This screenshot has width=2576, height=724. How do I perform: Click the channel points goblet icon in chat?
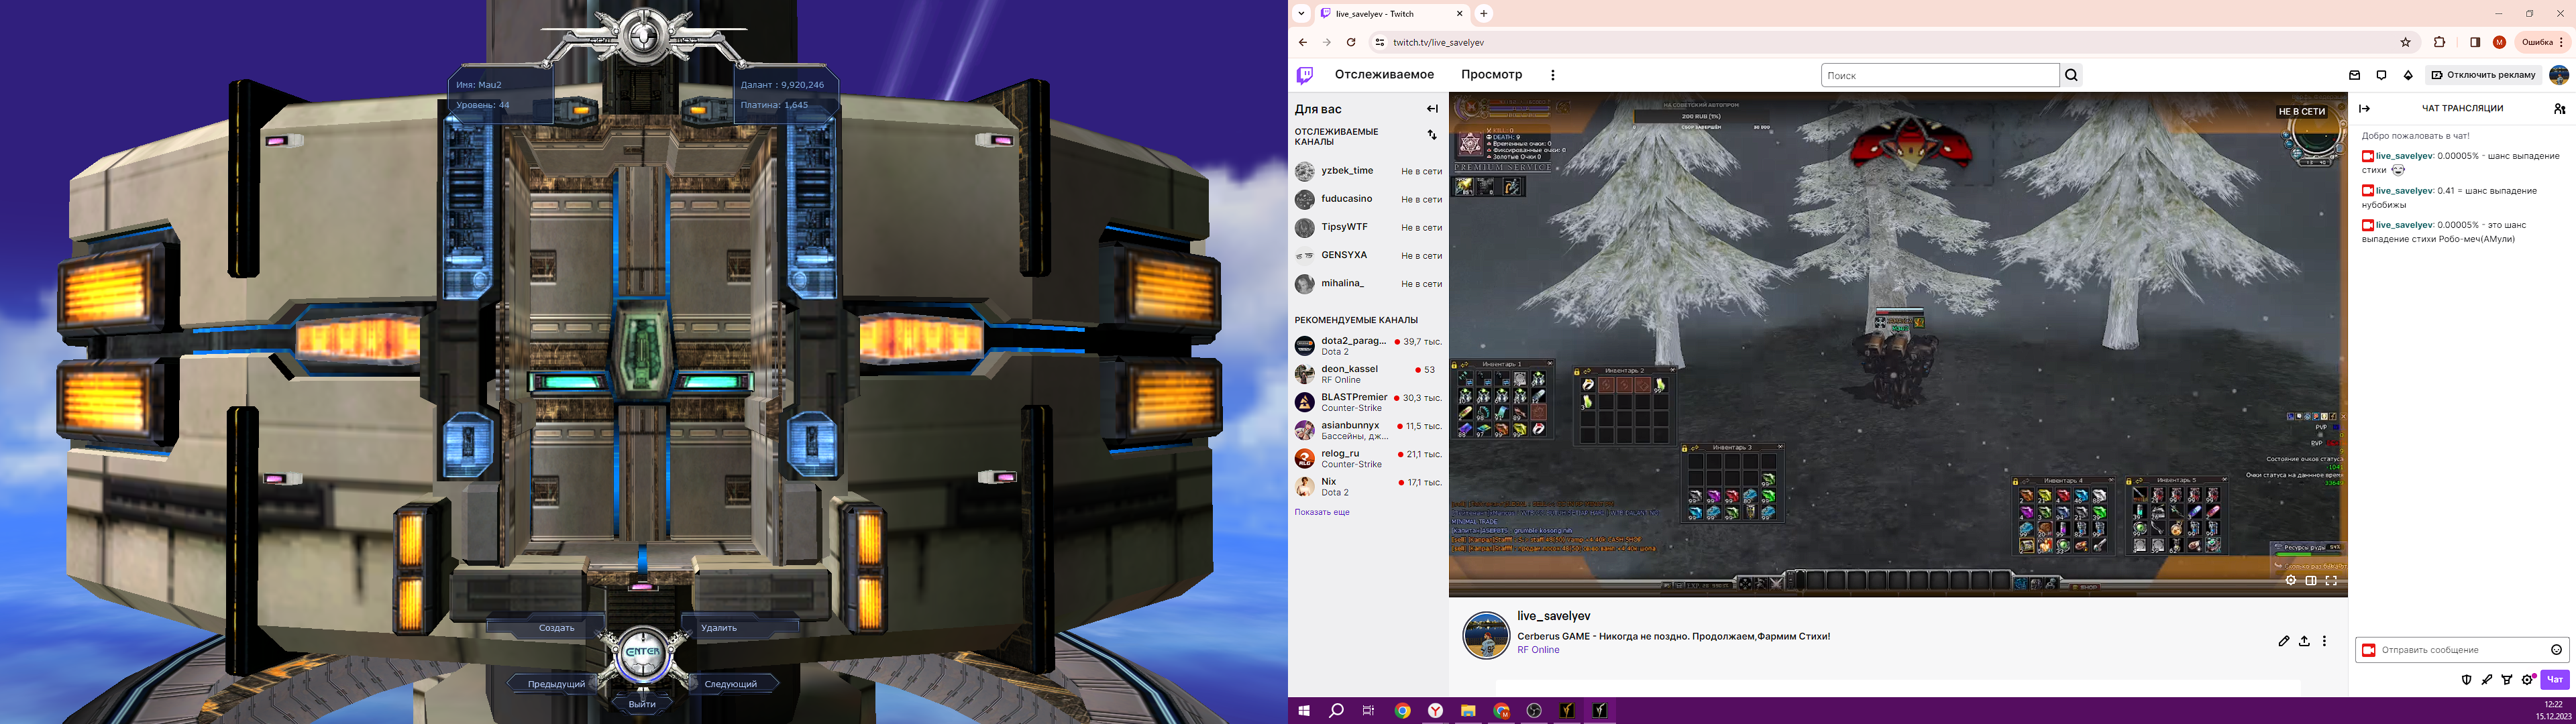(x=2507, y=680)
